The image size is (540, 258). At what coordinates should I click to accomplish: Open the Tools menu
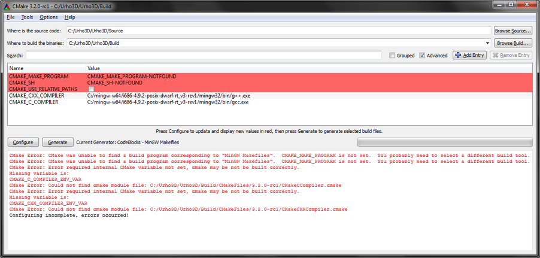tap(27, 17)
